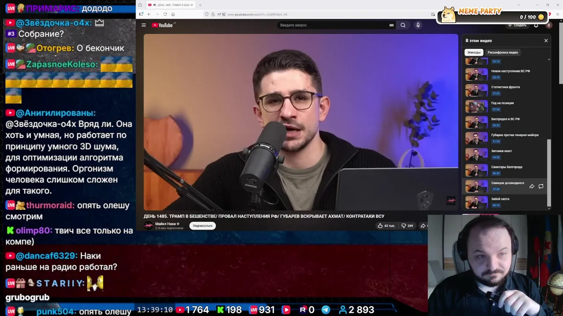The width and height of the screenshot is (563, 316).
Task: Close the ДЕНЬ 1485 browser tab
Action: (x=192, y=5)
